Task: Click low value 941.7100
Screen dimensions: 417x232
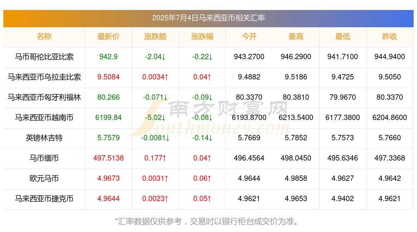Action: pyautogui.click(x=343, y=57)
